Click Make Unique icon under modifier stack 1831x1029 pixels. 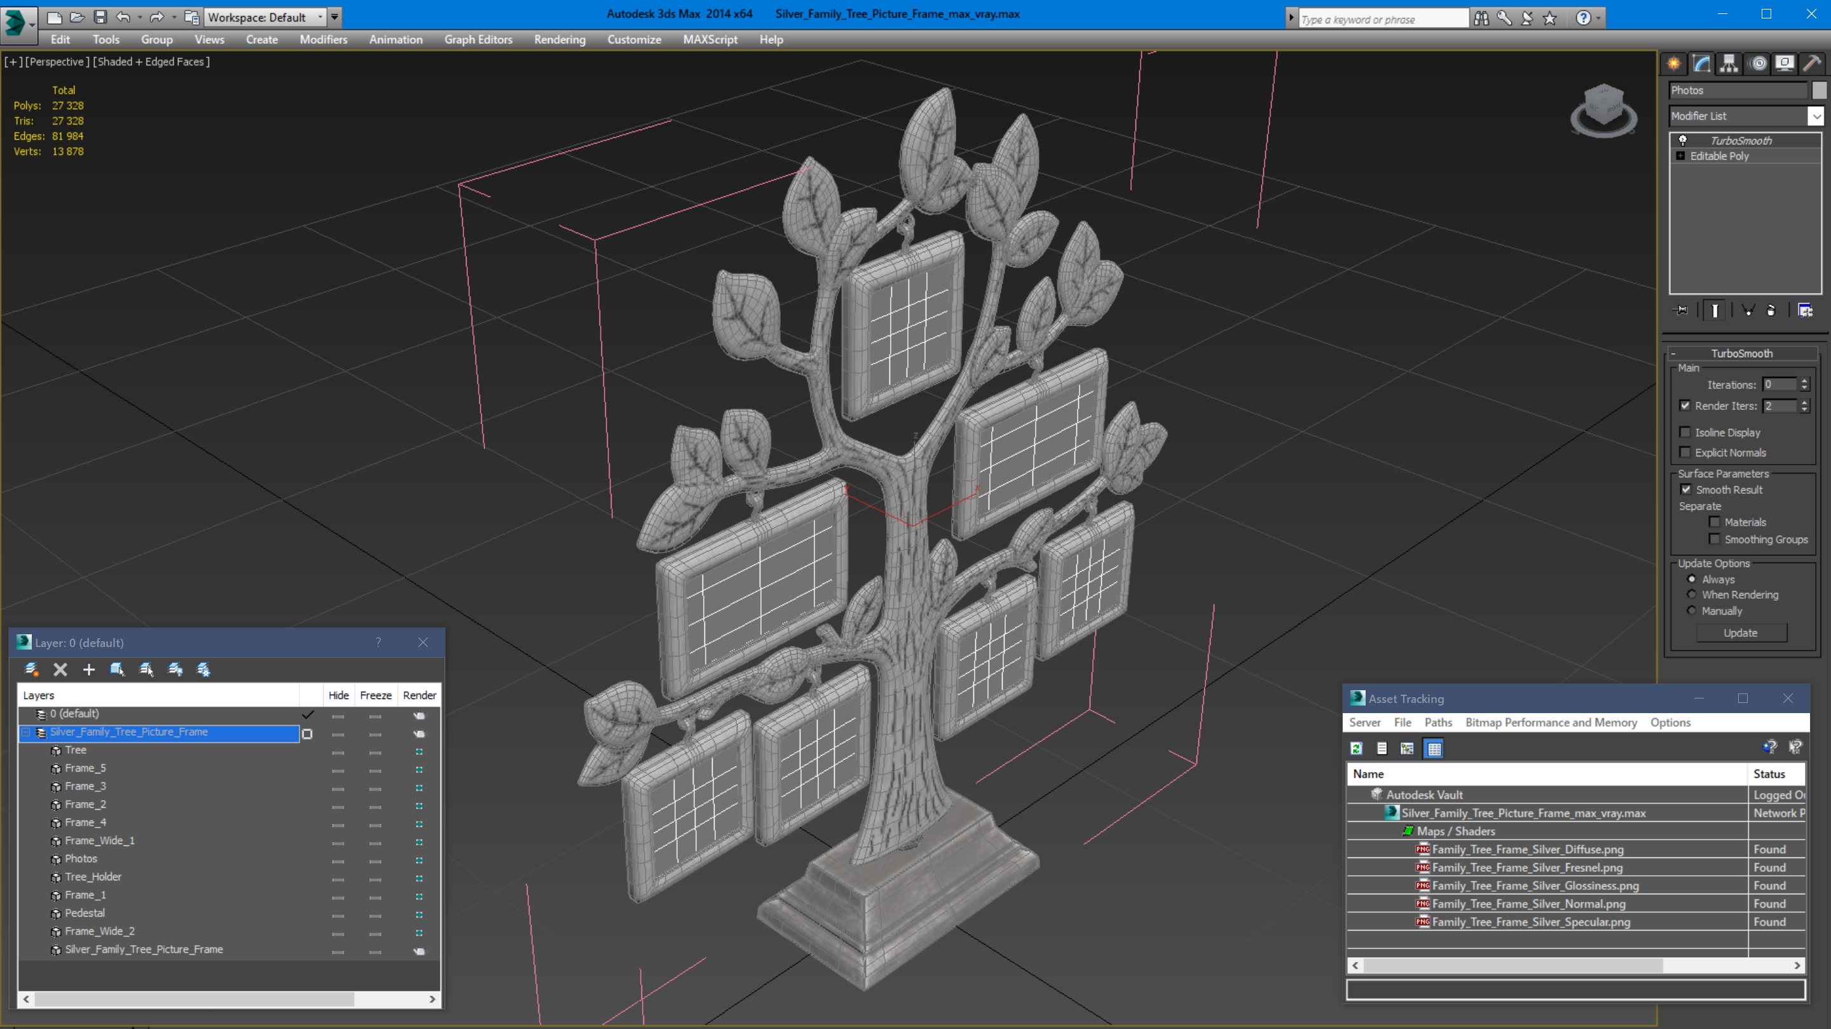point(1748,310)
